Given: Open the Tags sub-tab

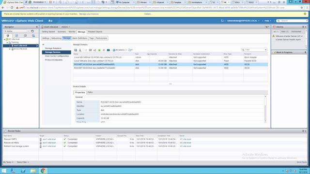Looking at the screenshot, I should pyautogui.click(x=92, y=38).
